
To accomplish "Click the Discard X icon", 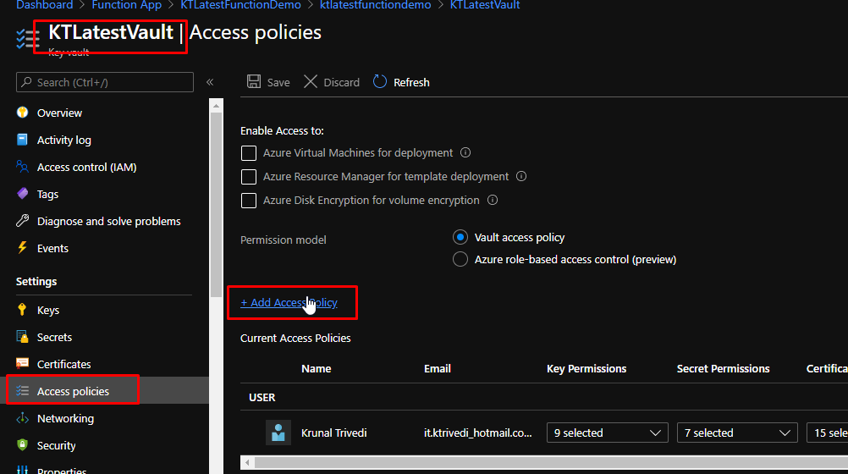I will tap(311, 82).
